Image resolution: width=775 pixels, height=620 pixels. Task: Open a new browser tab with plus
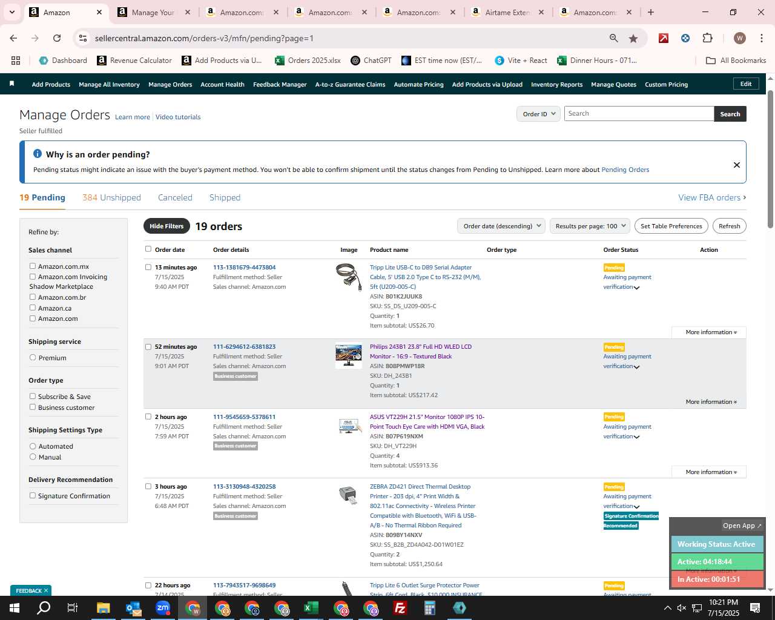[x=651, y=12]
